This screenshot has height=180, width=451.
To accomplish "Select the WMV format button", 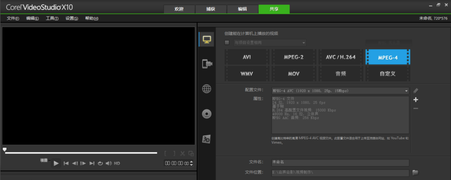I will click(246, 73).
